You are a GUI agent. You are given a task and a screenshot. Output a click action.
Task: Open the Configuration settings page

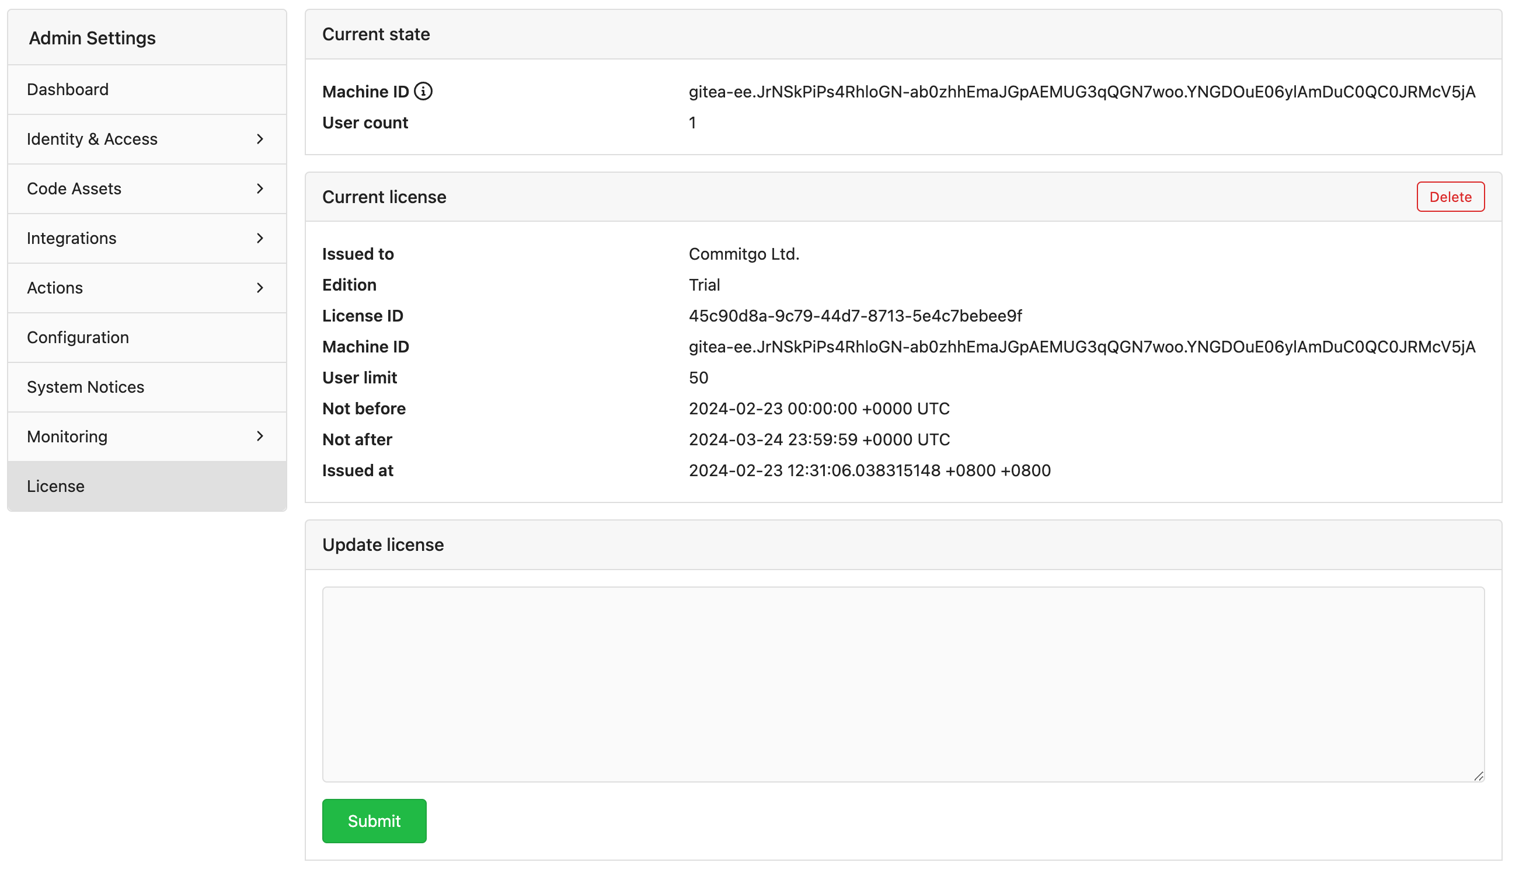[x=78, y=337]
